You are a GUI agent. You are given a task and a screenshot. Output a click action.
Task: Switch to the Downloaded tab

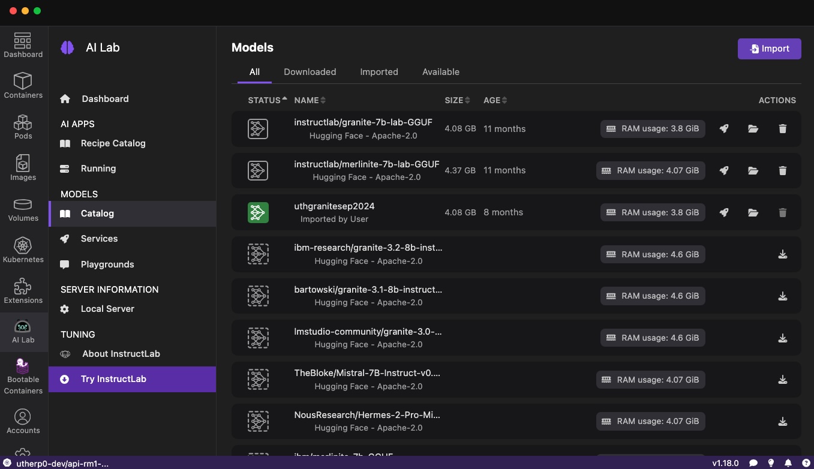click(x=310, y=72)
